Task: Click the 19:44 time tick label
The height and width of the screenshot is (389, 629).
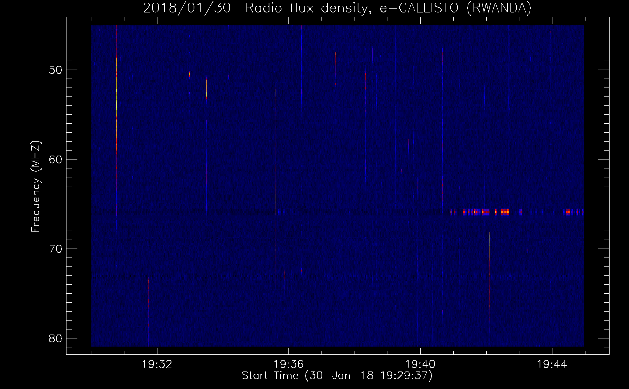Action: [552, 364]
